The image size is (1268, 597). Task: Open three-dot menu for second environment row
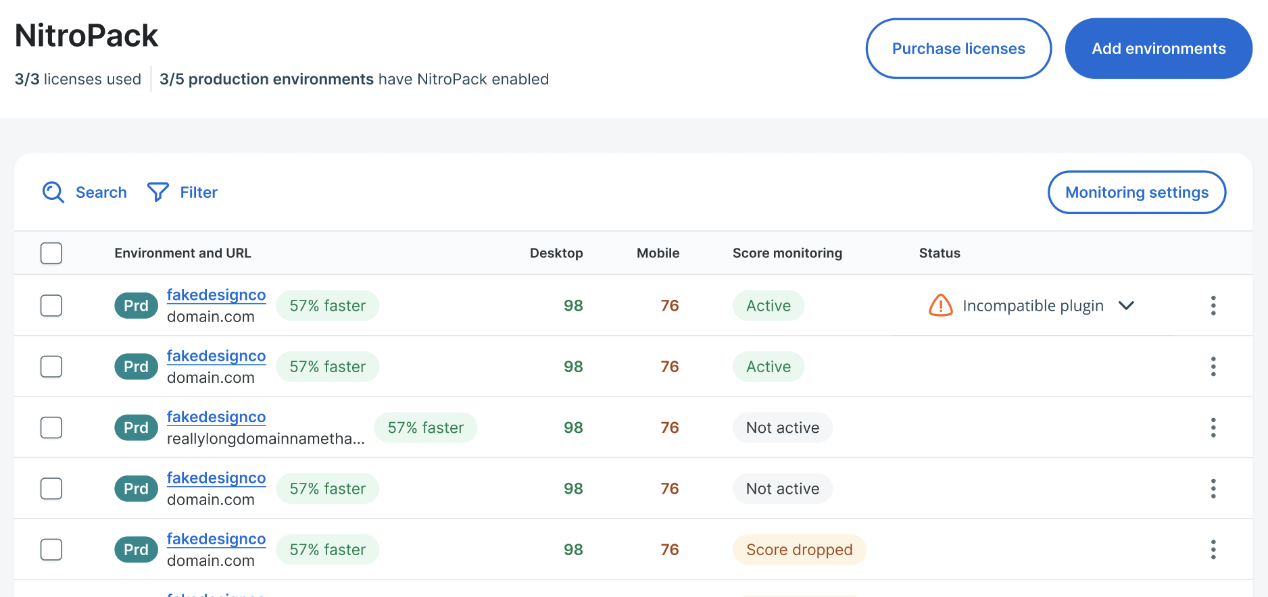tap(1213, 367)
